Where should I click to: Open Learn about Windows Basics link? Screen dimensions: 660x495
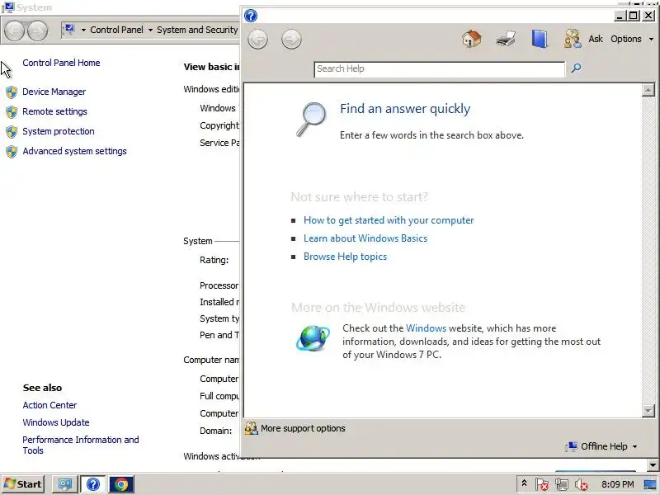coord(365,238)
